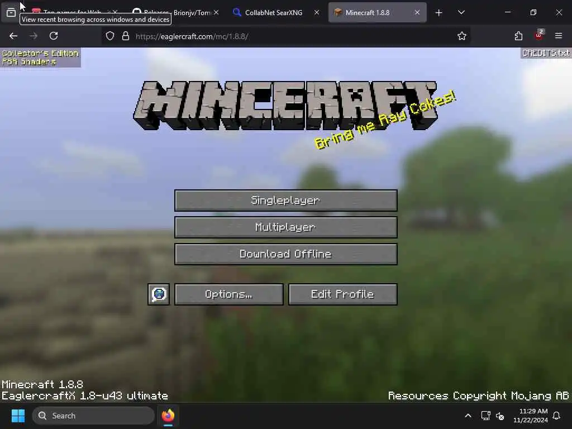572x429 pixels.
Task: Reload the current page
Action: coord(54,36)
